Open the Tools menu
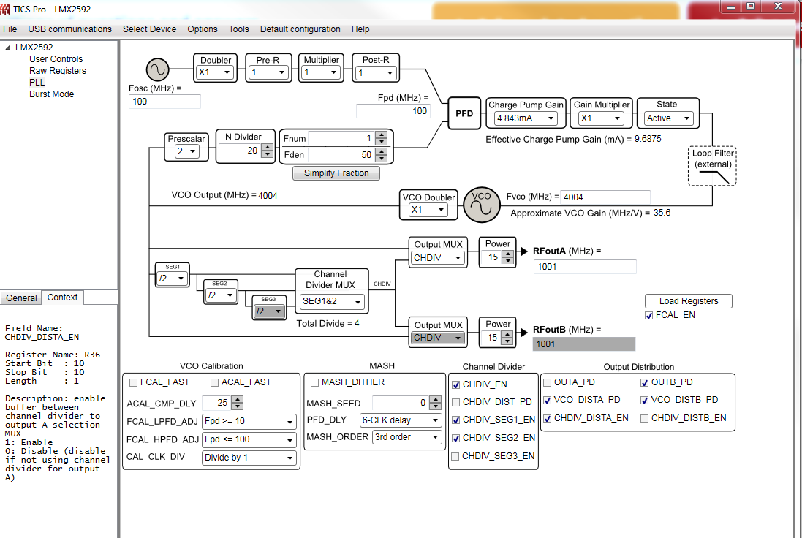 click(x=239, y=29)
